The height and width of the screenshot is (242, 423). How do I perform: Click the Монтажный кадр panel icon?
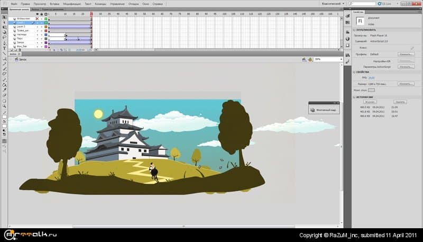[x=312, y=110]
